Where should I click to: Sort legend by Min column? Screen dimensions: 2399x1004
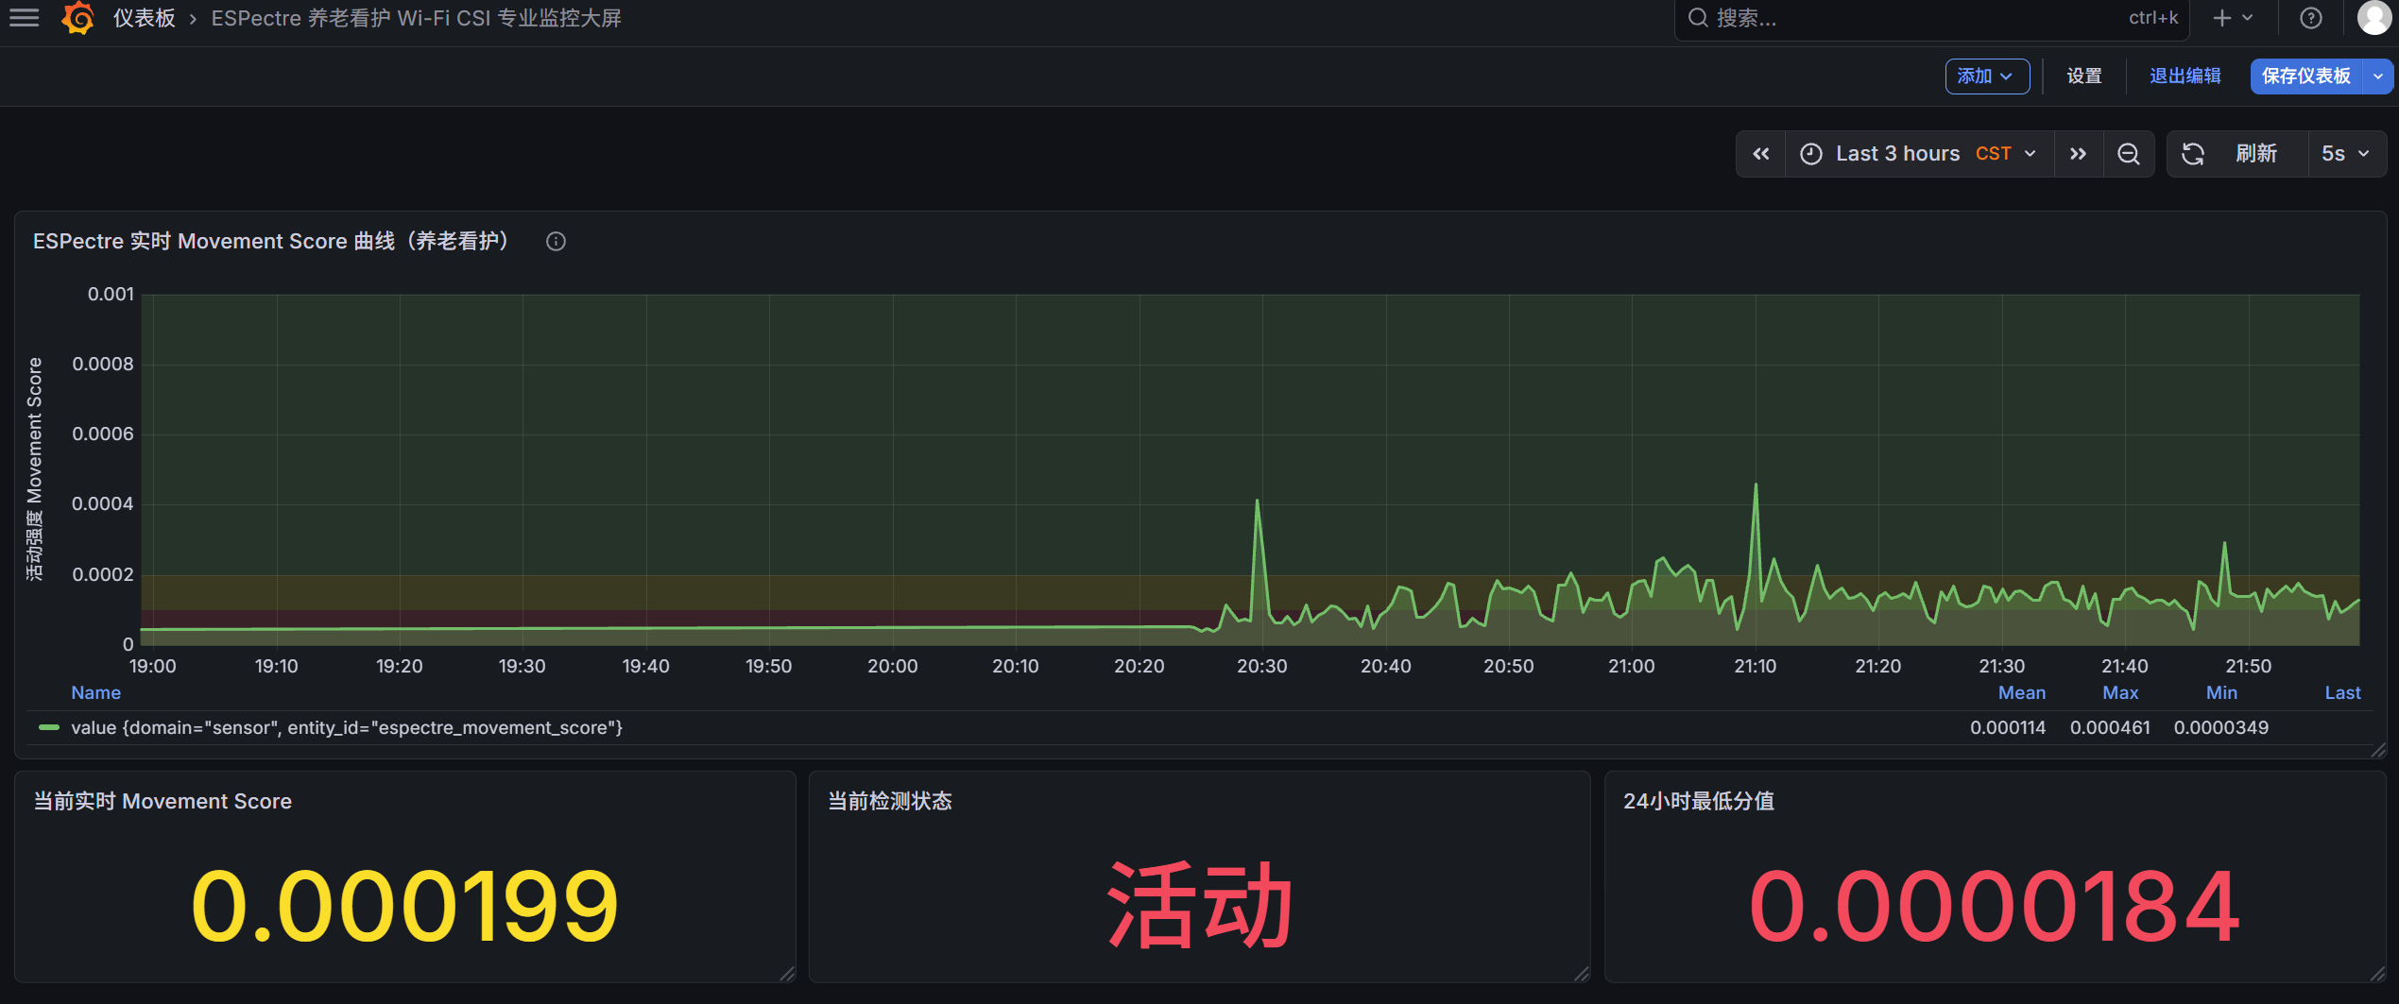2221,693
